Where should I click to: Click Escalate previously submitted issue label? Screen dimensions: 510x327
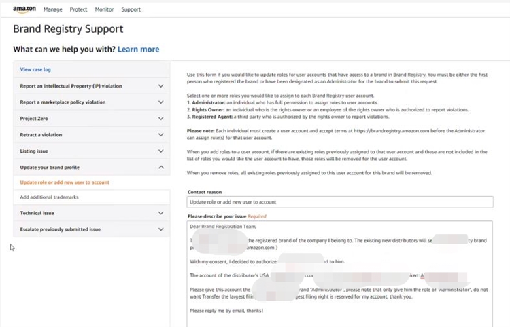coord(60,229)
